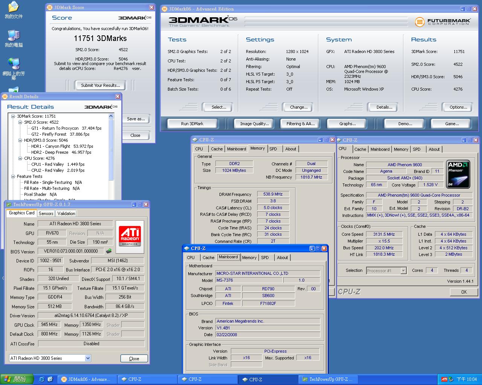
Task: Click the Futuremark Corporation logo
Action: pos(442,22)
